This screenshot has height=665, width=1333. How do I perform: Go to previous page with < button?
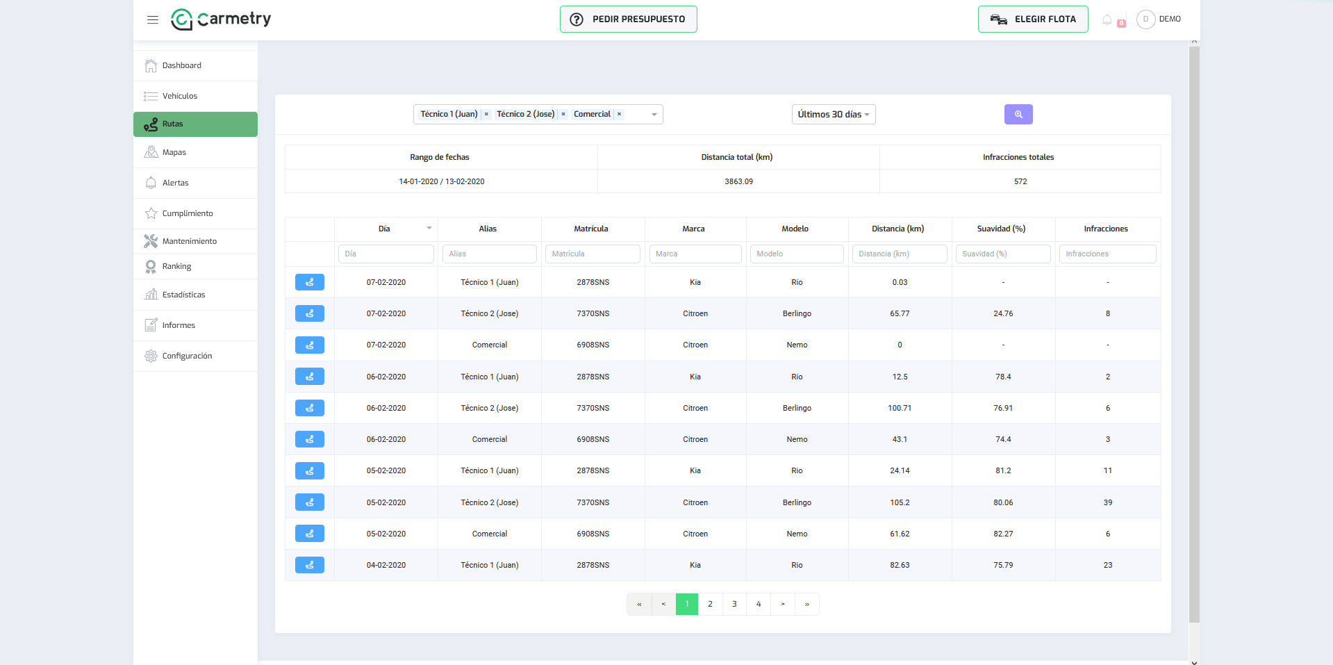[x=663, y=604]
